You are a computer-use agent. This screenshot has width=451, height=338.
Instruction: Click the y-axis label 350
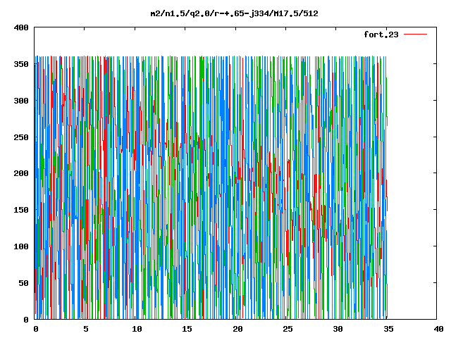21,64
